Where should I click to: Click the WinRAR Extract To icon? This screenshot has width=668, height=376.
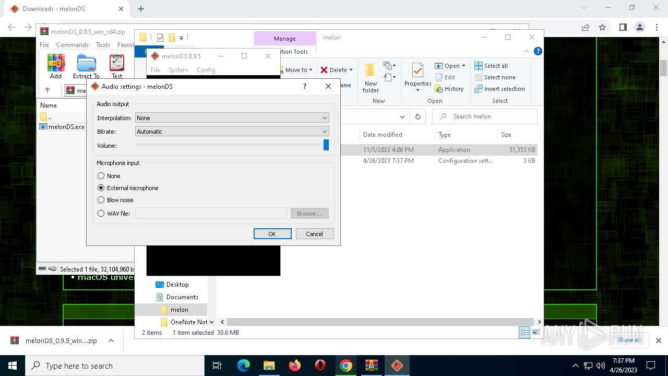(x=86, y=63)
